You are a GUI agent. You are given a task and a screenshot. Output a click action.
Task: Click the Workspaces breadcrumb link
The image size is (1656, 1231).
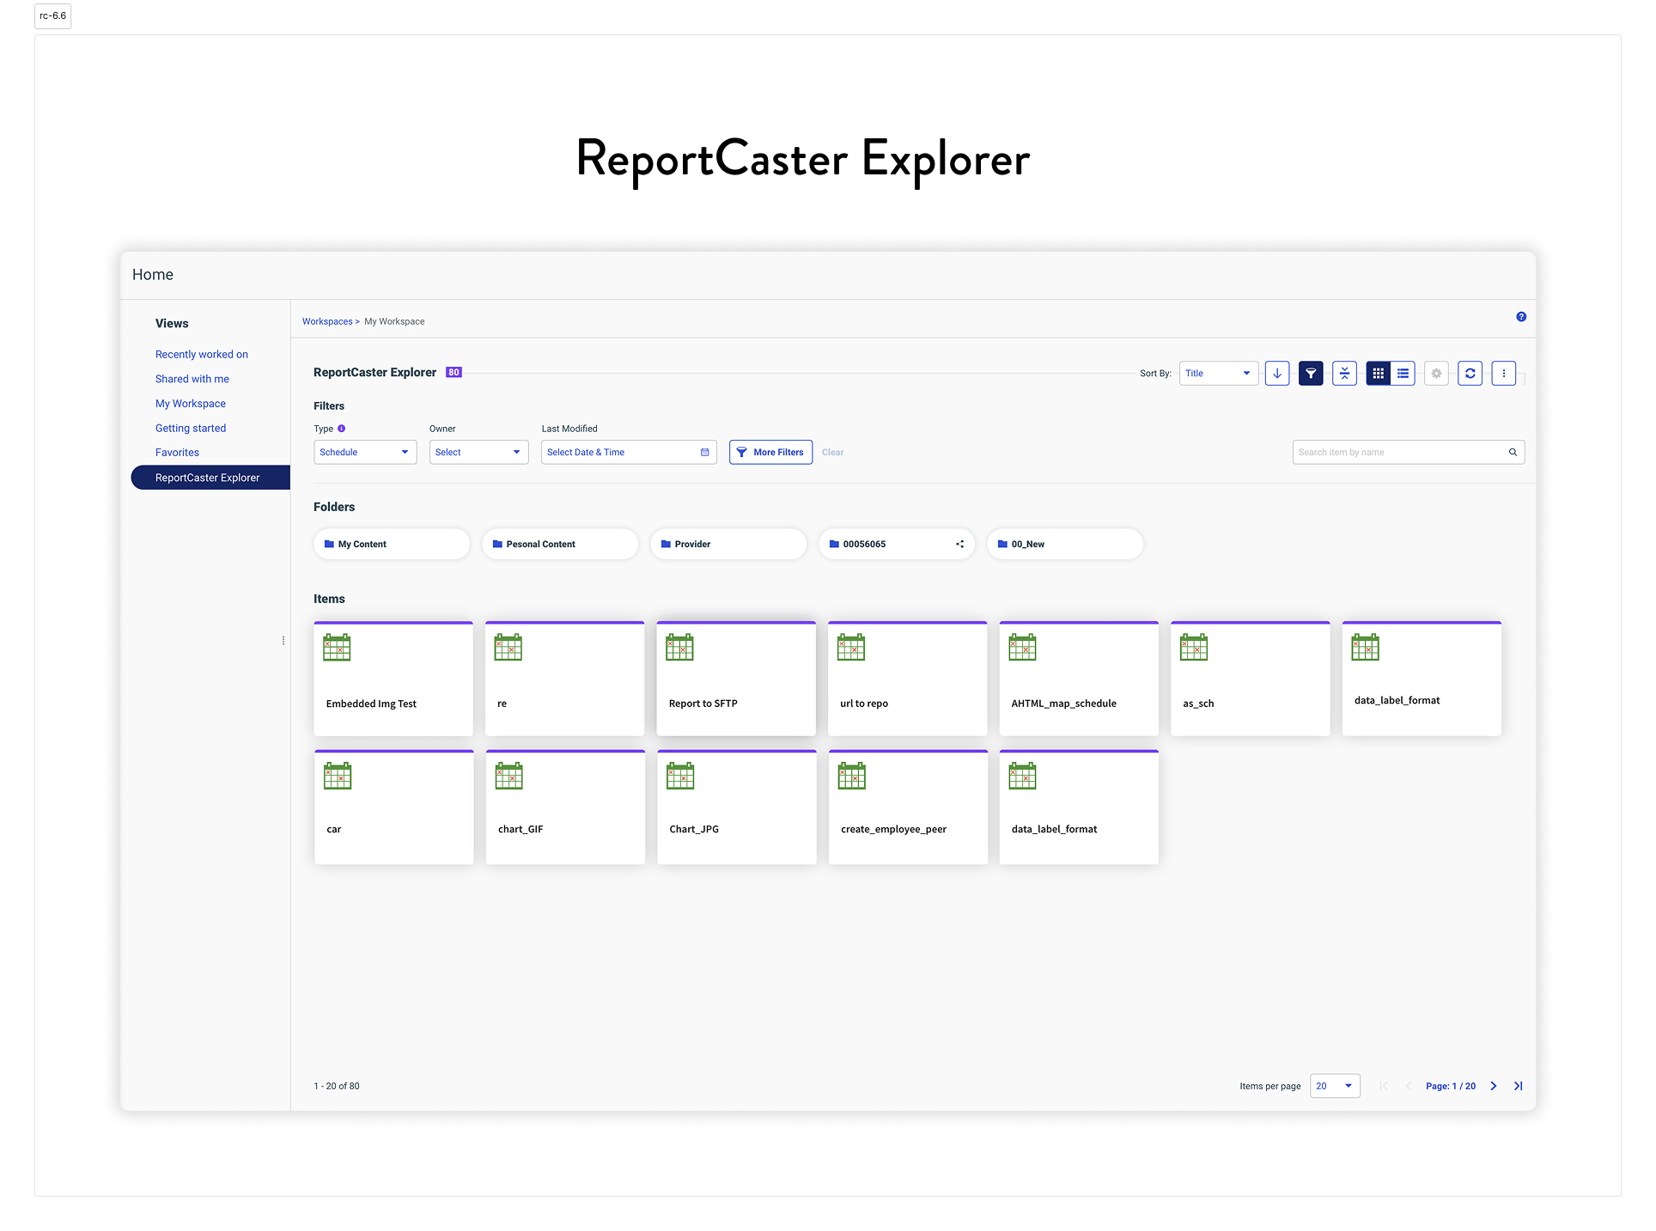327,322
